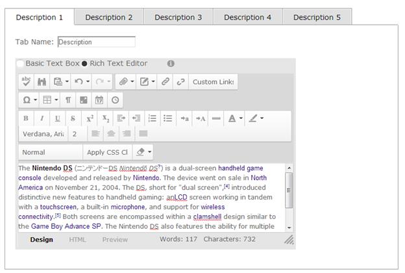Create a bulleted list

[x=167, y=118]
